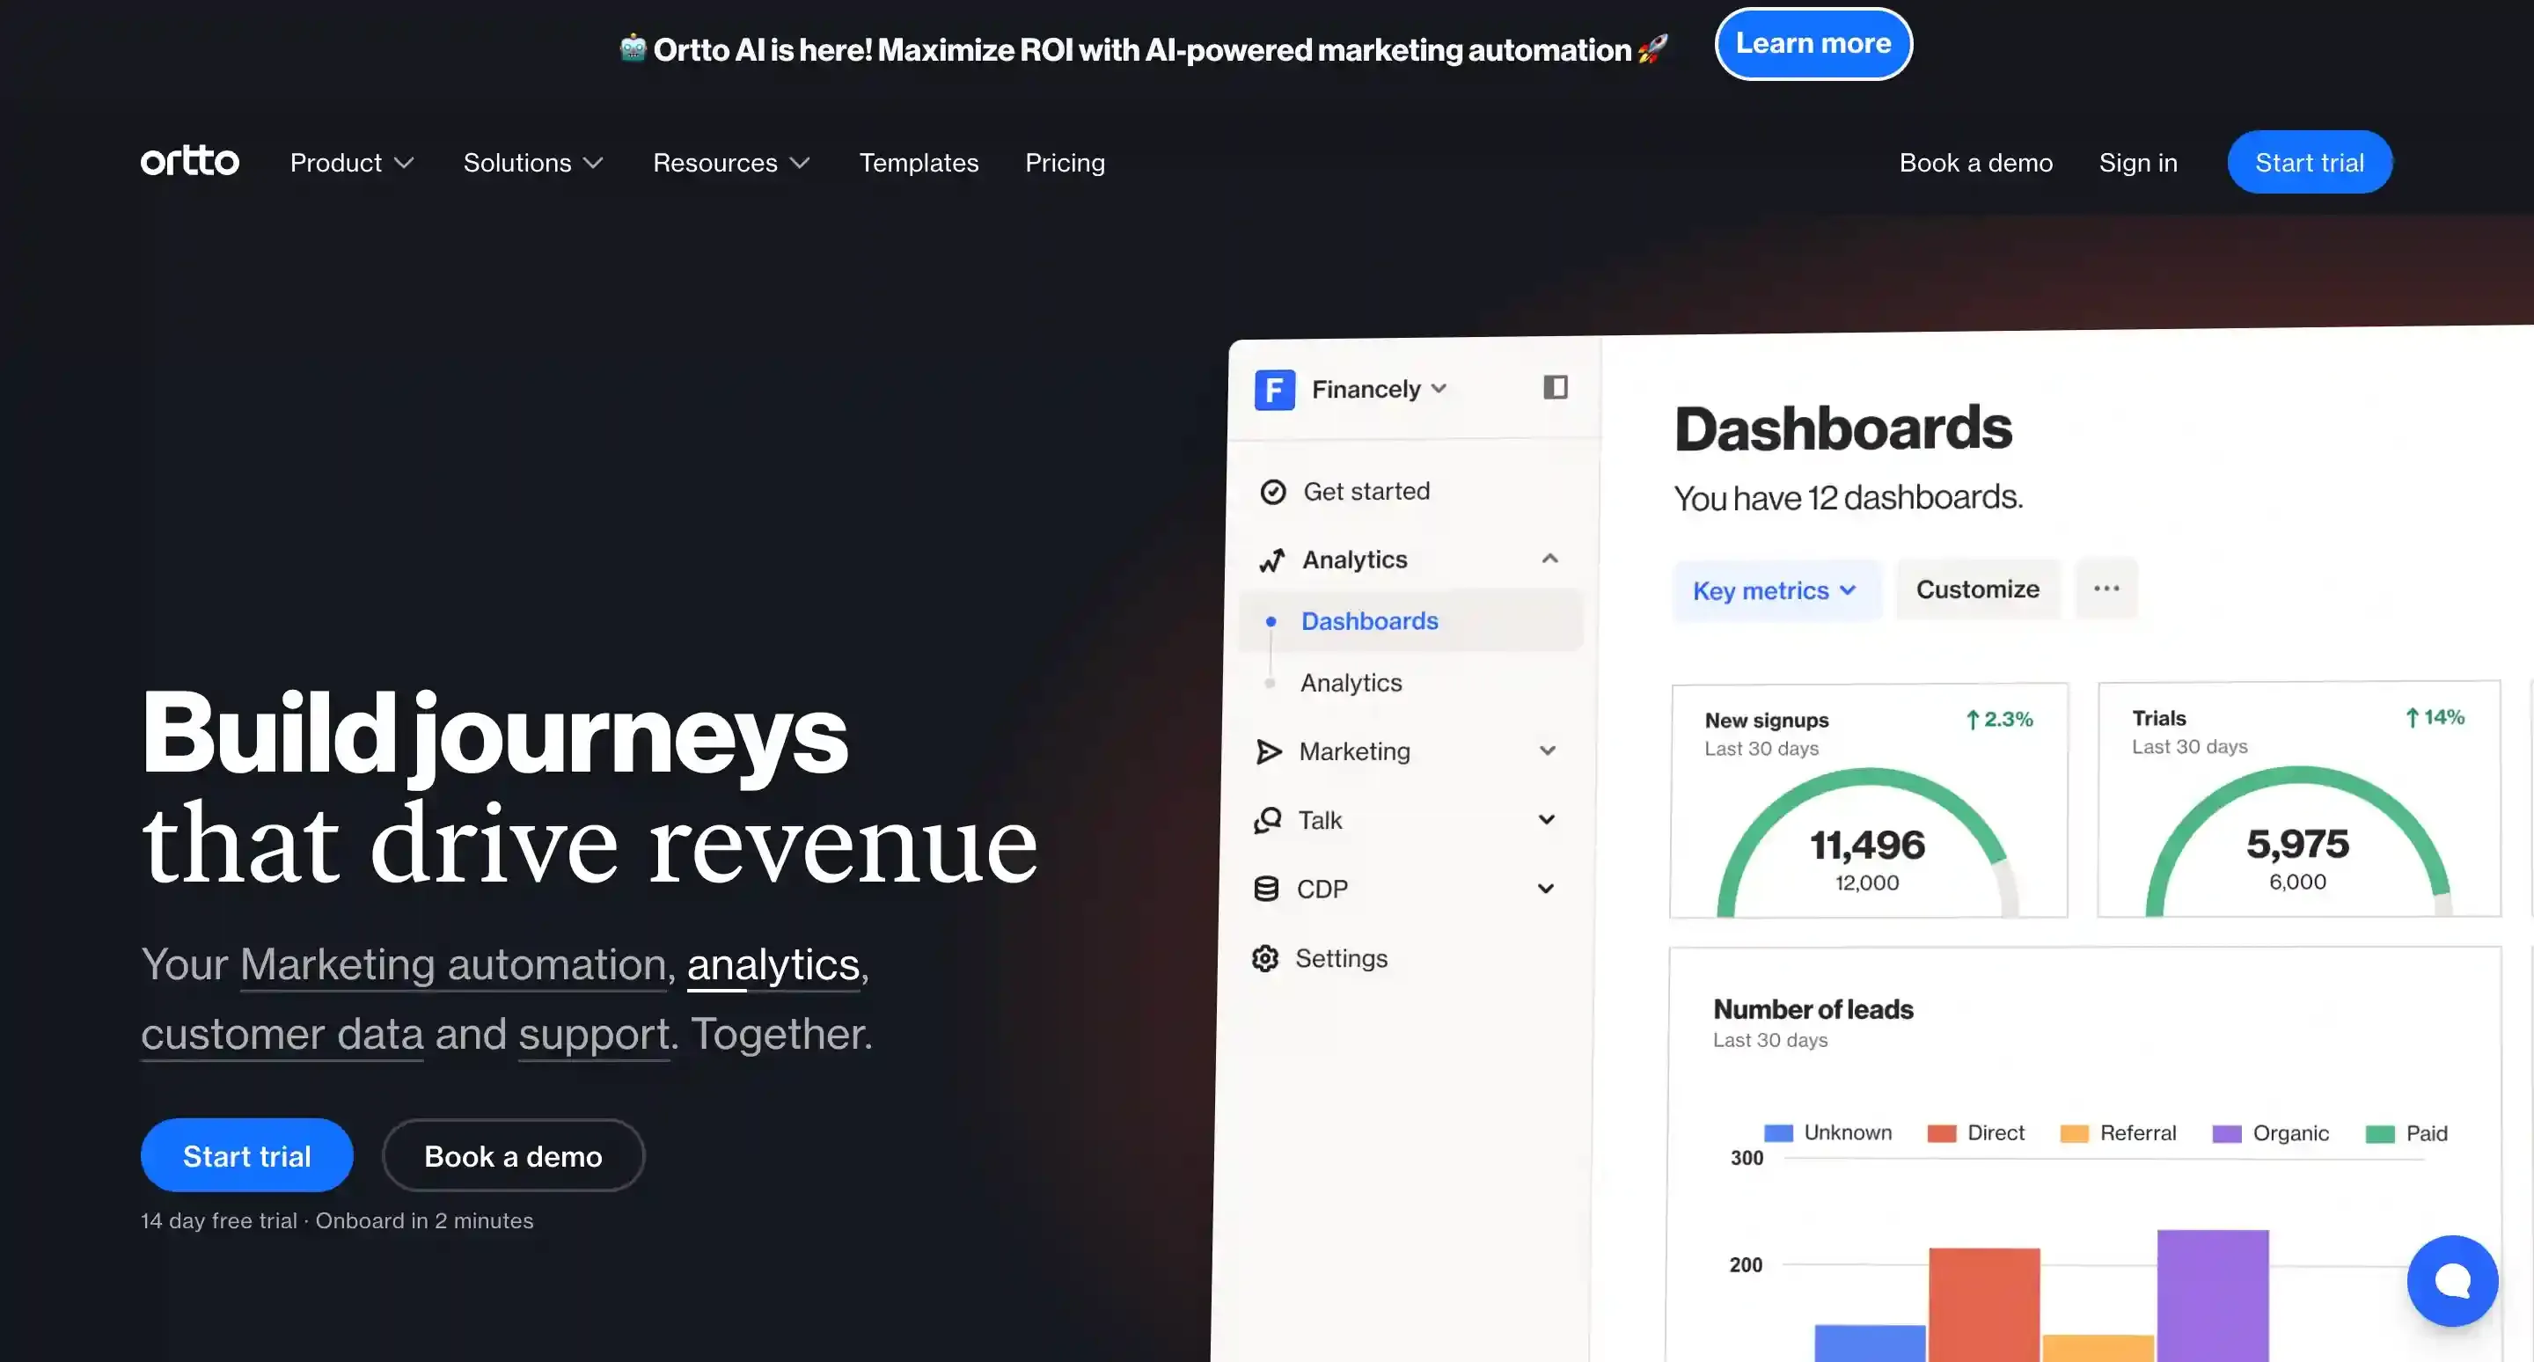Click the Trials gauge card
Viewport: 2534px width, 1362px height.
[x=2298, y=799]
